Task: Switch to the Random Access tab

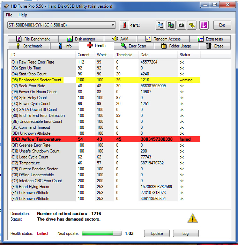Action: (x=163, y=39)
